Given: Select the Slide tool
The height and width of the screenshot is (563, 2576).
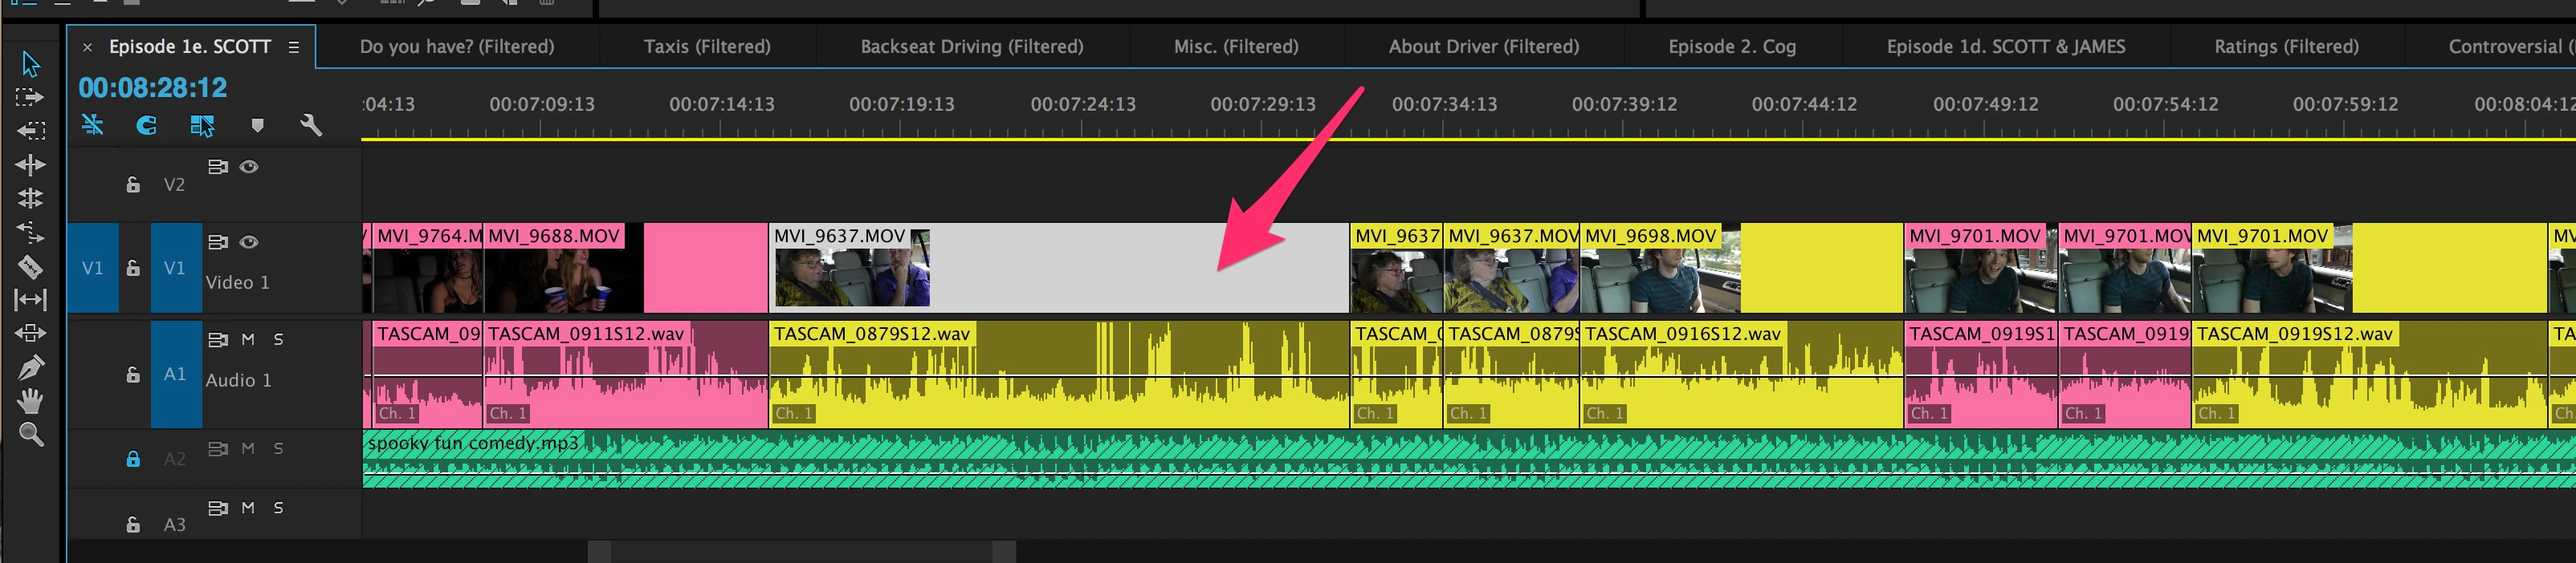Looking at the screenshot, I should tap(31, 334).
